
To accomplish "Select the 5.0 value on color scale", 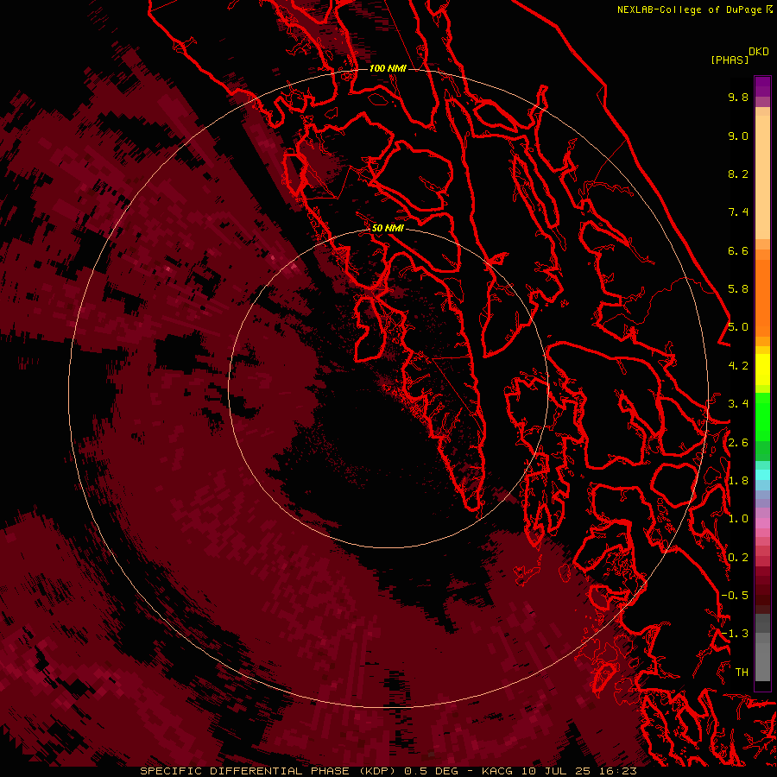I will pos(738,327).
